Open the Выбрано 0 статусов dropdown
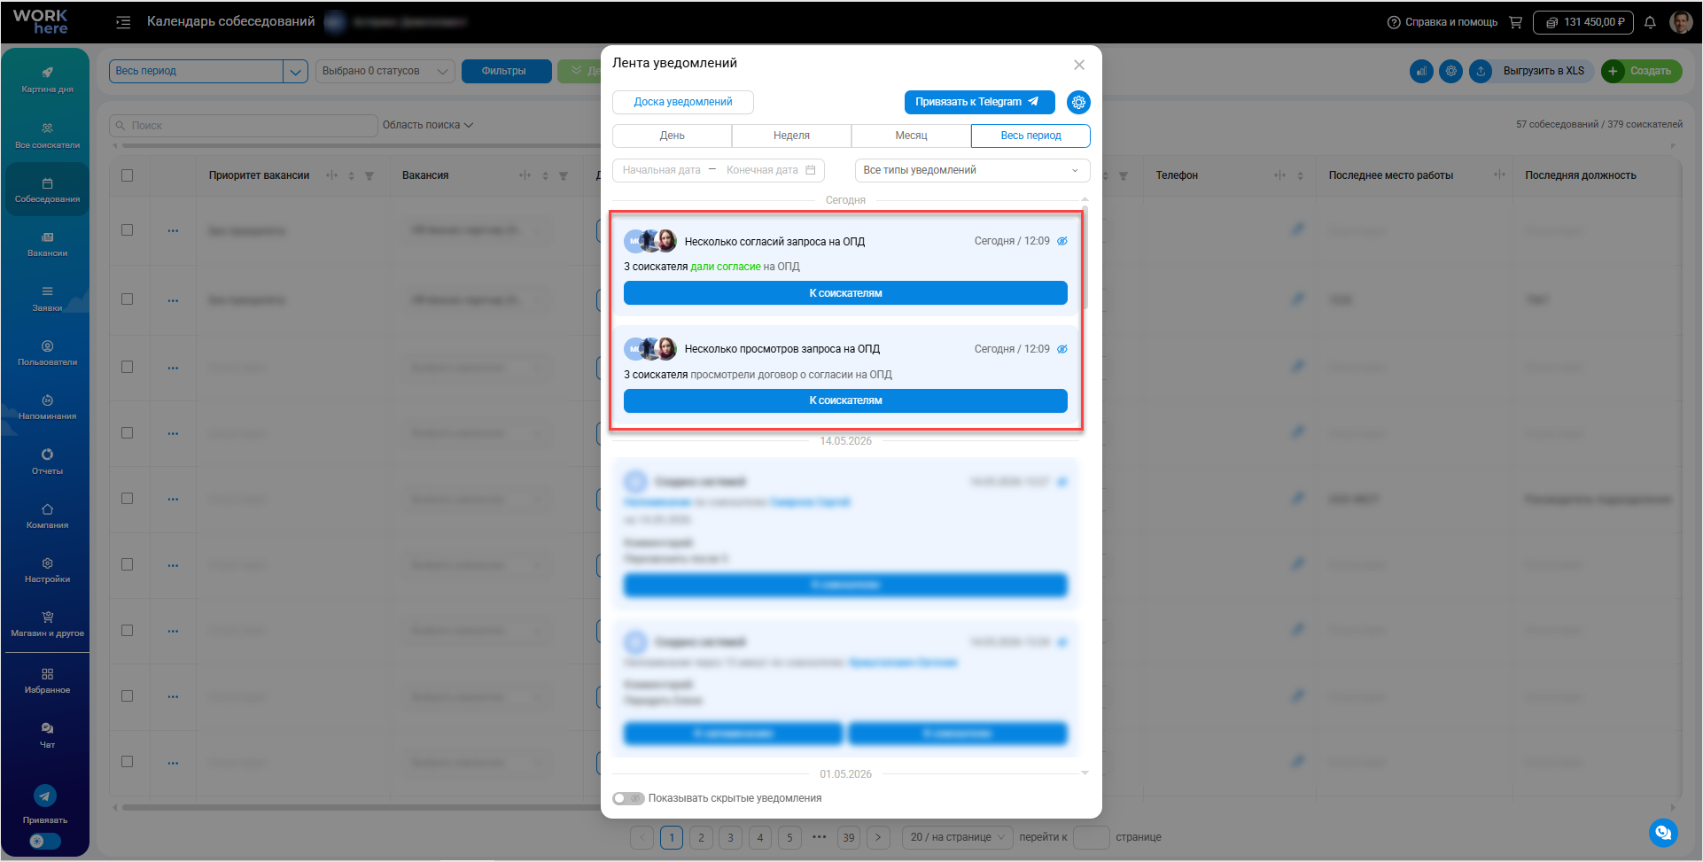 click(x=385, y=71)
